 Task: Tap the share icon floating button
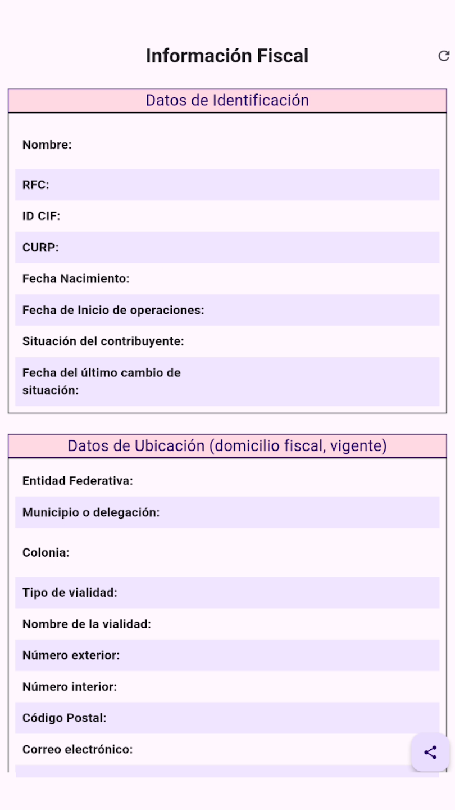[430, 752]
